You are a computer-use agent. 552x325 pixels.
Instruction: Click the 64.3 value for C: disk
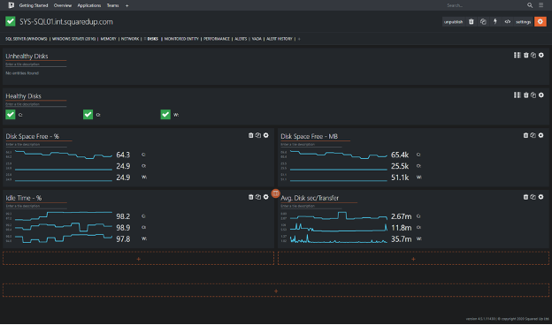pyautogui.click(x=123, y=155)
